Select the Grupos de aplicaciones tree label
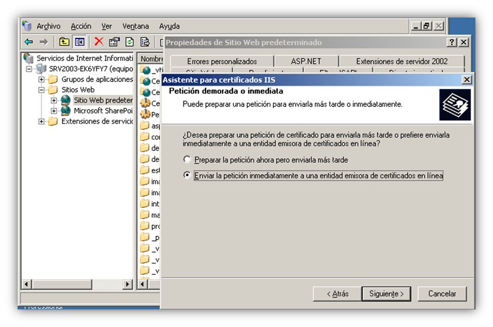493x327 pixels. click(97, 79)
